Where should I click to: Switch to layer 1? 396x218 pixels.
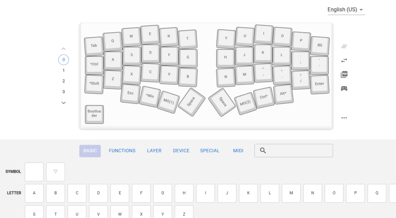pos(63,71)
